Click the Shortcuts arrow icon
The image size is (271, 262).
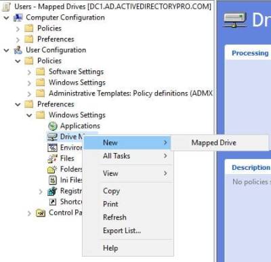(52, 202)
